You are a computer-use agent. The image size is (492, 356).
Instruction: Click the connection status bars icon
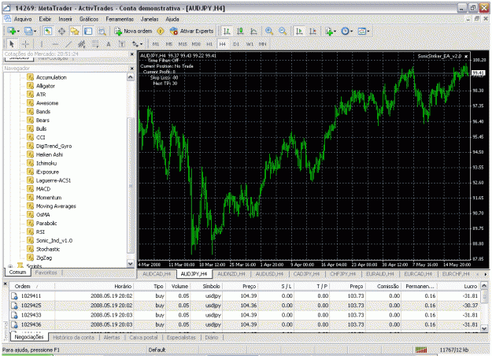pyautogui.click(x=421, y=350)
